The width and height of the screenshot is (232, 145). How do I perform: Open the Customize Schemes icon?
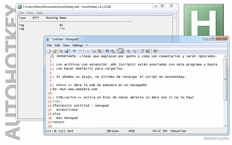tap(148, 51)
